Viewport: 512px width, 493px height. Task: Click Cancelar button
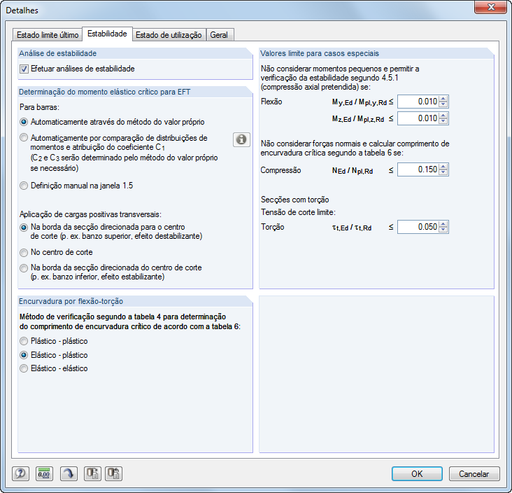474,473
